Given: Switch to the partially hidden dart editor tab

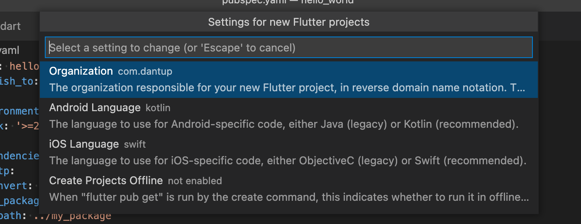Looking at the screenshot, I should click(11, 26).
